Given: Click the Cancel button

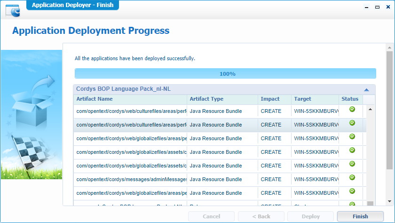Looking at the screenshot, I should 211,216.
